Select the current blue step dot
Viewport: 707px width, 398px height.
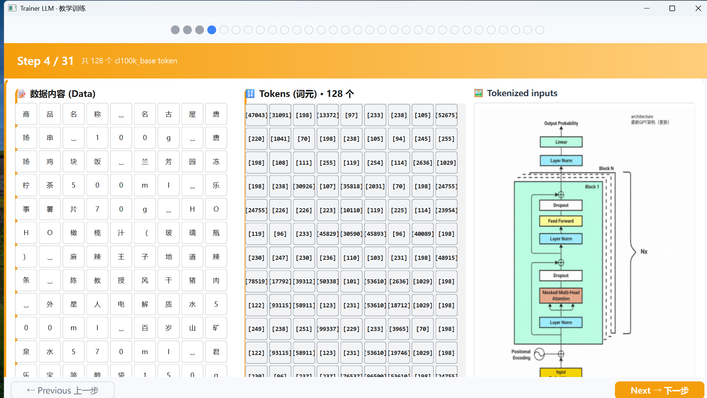(x=212, y=30)
